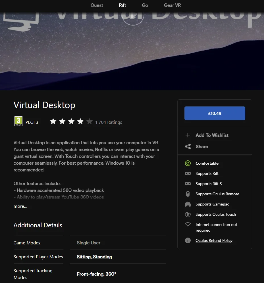Buy Virtual Desktop for £10.49
The width and height of the screenshot is (264, 283).
[215, 113]
